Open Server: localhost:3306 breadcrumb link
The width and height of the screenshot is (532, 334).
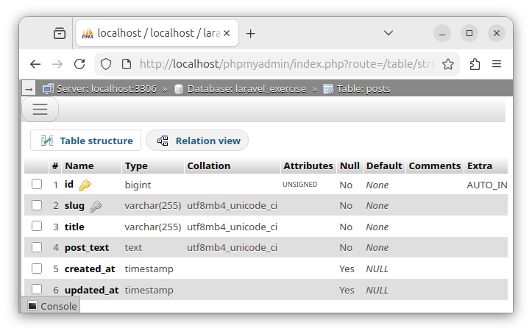(107, 89)
